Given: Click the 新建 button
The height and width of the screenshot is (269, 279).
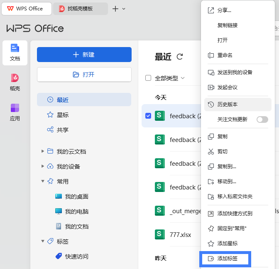Looking at the screenshot, I should tap(84, 55).
